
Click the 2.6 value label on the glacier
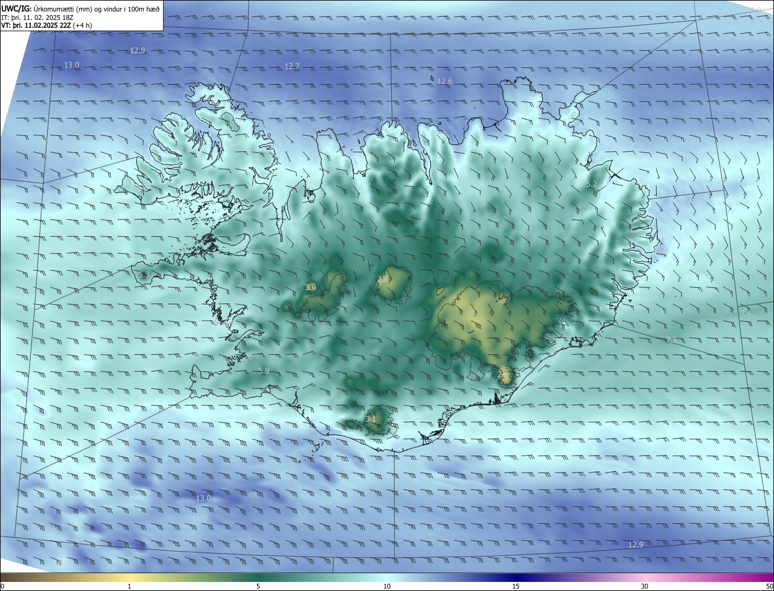[x=383, y=279]
